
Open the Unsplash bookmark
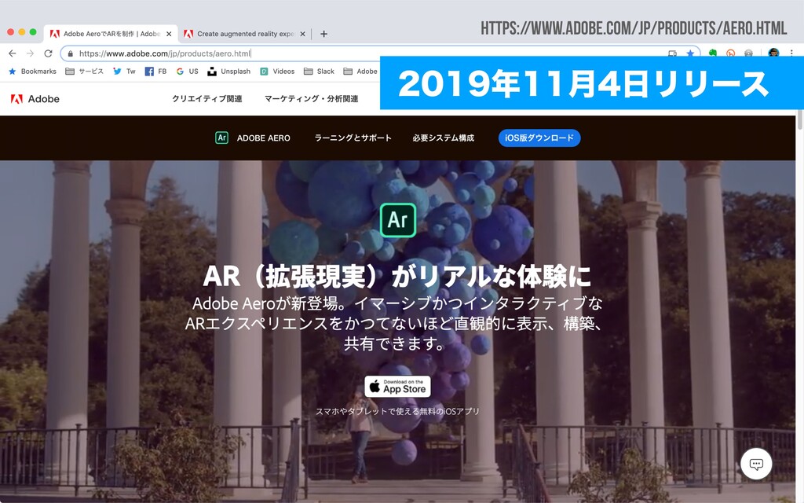click(x=229, y=72)
